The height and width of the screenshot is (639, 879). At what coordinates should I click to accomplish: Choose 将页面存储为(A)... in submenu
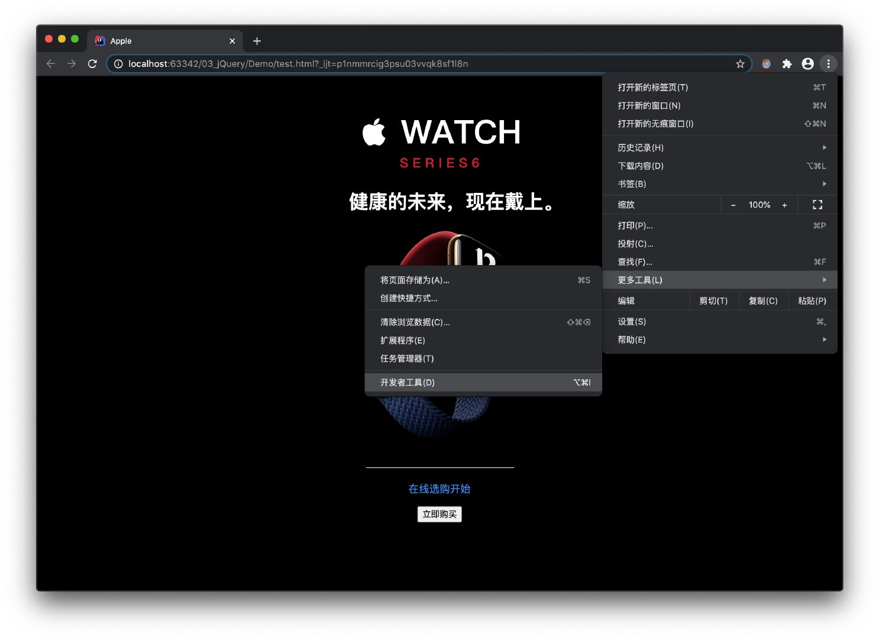[483, 280]
